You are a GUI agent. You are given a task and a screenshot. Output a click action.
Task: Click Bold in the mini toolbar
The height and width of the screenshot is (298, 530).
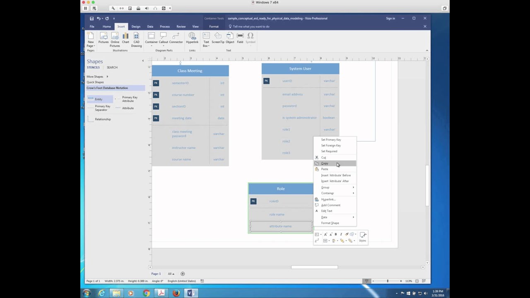coord(336,234)
